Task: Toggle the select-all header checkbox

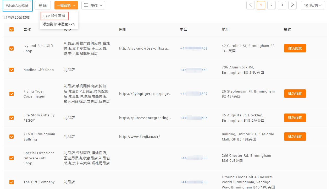Action: pos(12,29)
